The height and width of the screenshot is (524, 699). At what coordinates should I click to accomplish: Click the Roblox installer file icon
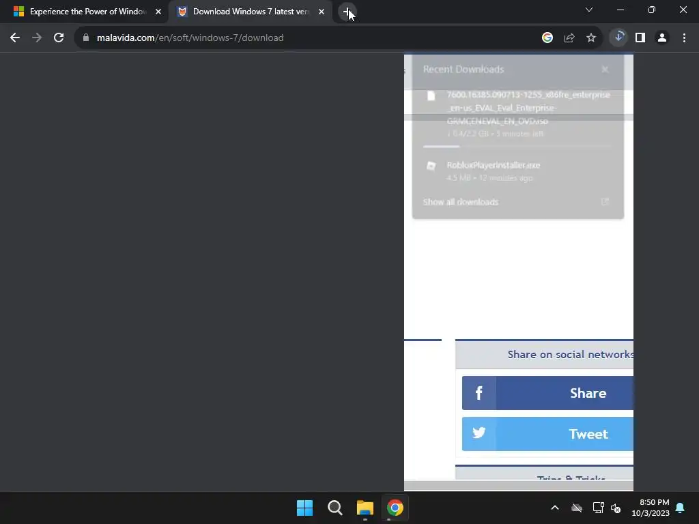pyautogui.click(x=431, y=166)
